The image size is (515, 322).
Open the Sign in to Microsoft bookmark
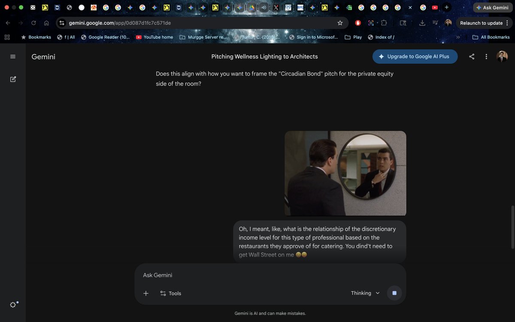[x=314, y=37]
